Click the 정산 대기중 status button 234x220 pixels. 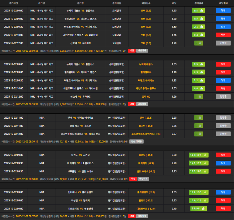[136, 141]
